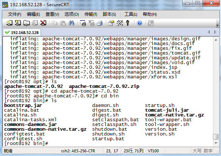Click apache-tomcat-7.0.92.zip text

click(104, 86)
